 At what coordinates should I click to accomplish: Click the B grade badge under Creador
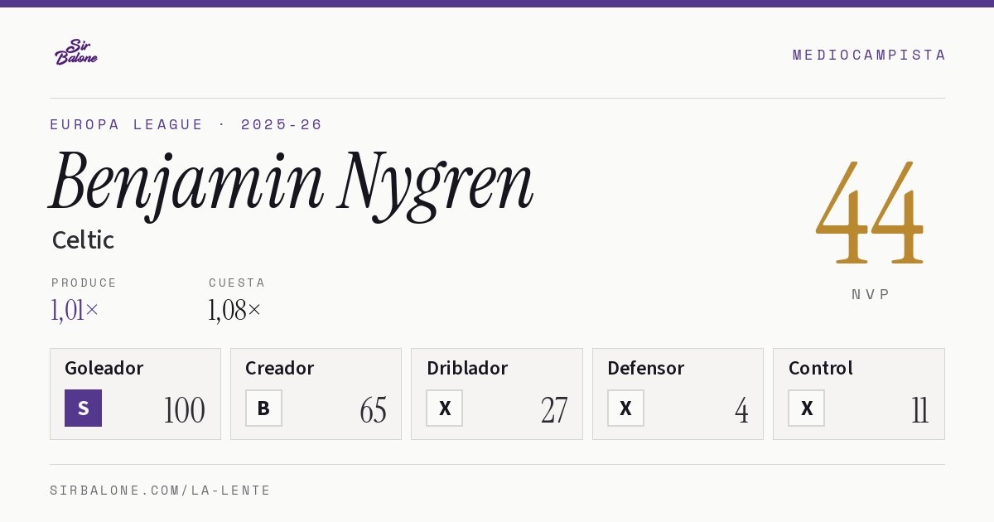263,408
